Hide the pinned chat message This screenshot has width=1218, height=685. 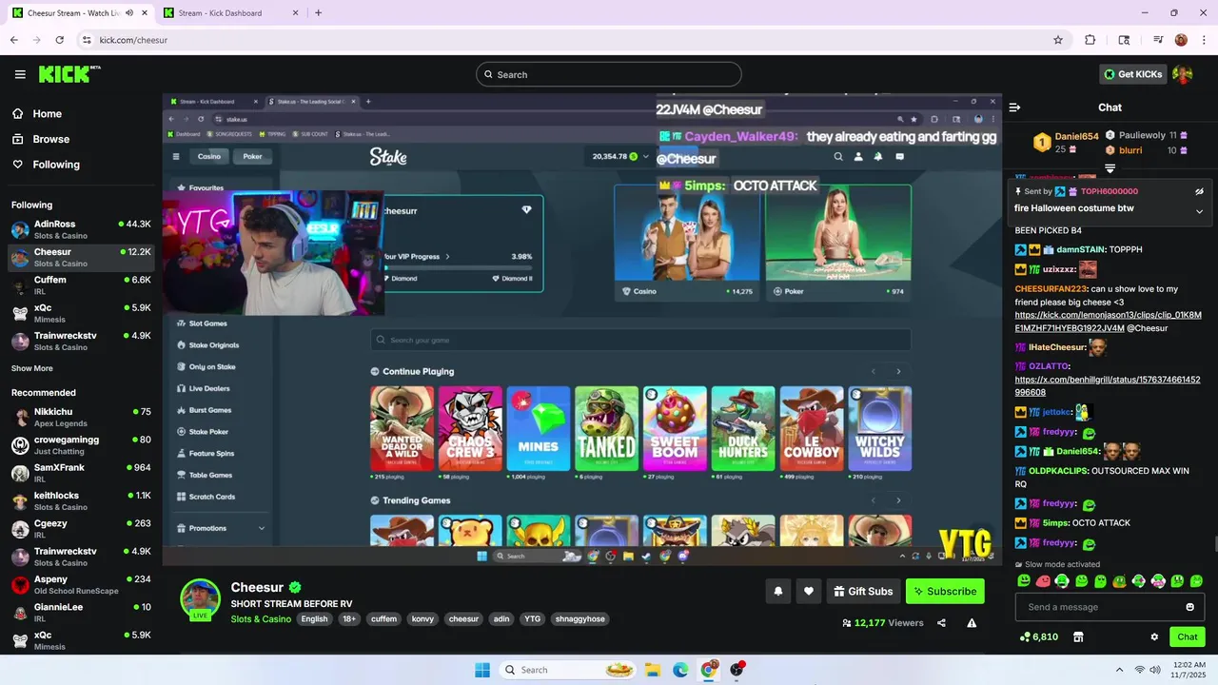[x=1199, y=191]
